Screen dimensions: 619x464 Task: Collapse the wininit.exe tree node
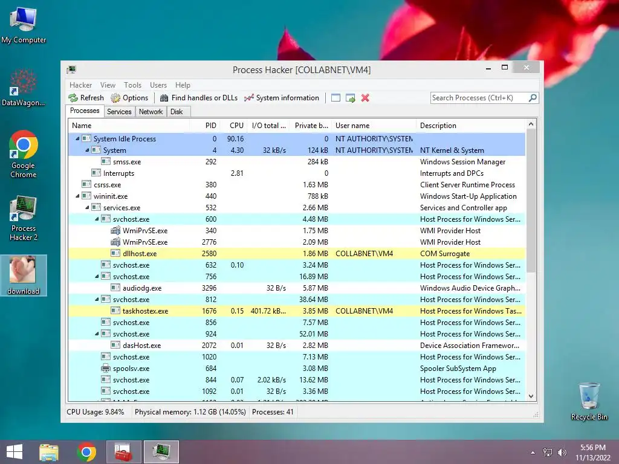click(x=77, y=196)
